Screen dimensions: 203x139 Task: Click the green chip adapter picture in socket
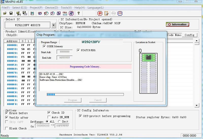pyautogui.click(x=148, y=57)
